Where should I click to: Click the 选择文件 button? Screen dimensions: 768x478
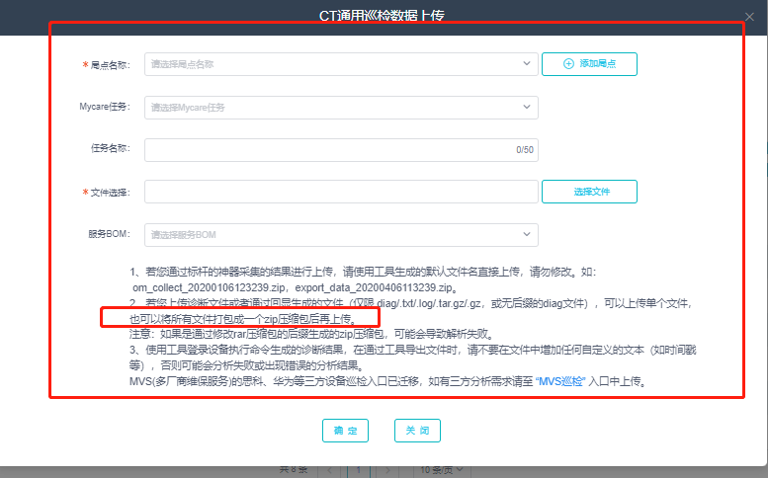click(589, 192)
